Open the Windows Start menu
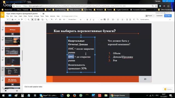 tap(3, 96)
